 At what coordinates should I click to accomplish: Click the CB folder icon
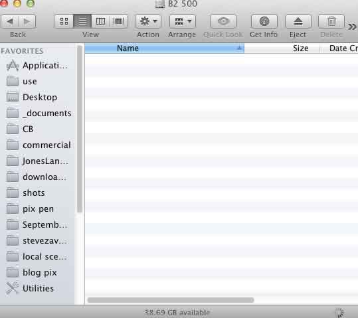pos(13,129)
